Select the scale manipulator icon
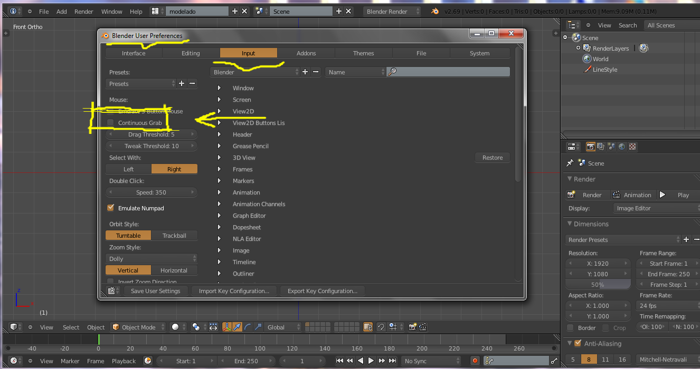700x369 pixels. click(x=258, y=327)
